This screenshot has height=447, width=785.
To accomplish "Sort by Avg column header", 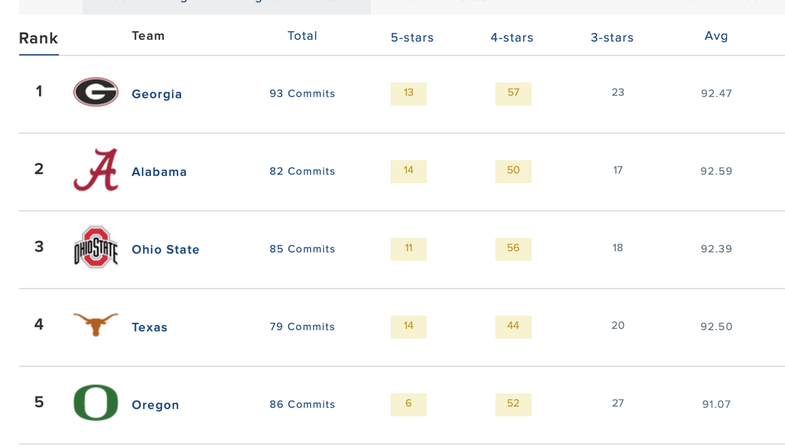I will click(716, 36).
